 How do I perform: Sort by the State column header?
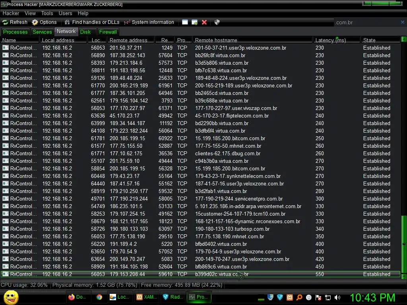380,40
